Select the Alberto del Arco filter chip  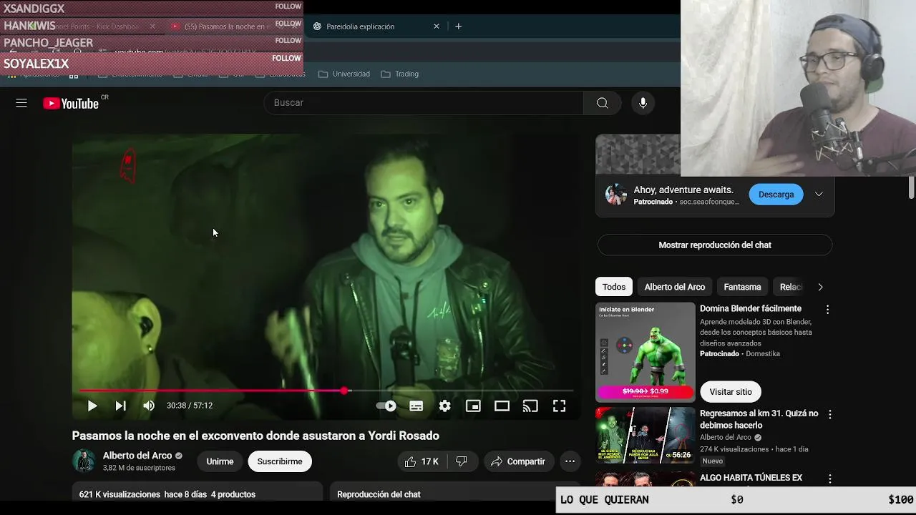(x=675, y=287)
